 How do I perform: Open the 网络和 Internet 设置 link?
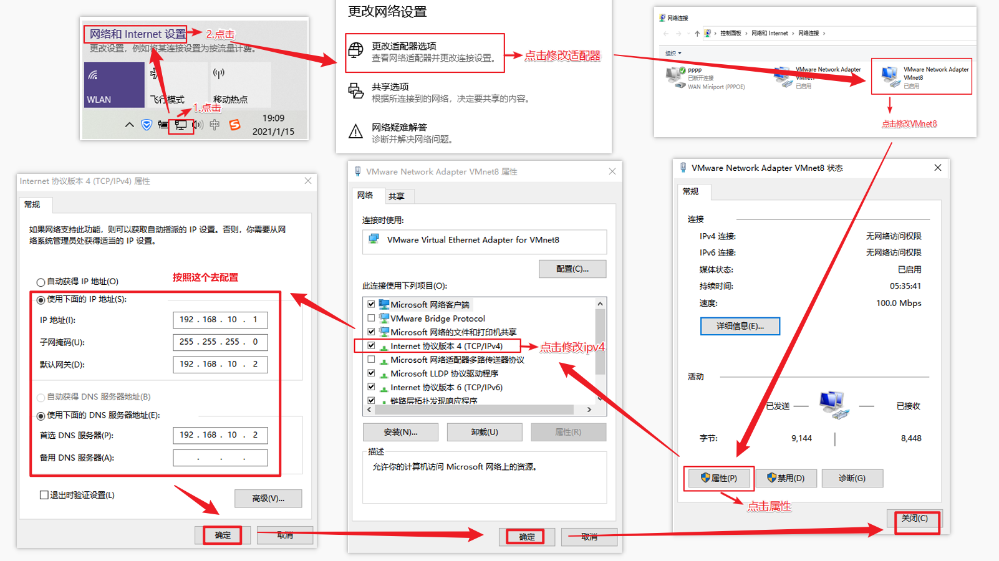137,34
